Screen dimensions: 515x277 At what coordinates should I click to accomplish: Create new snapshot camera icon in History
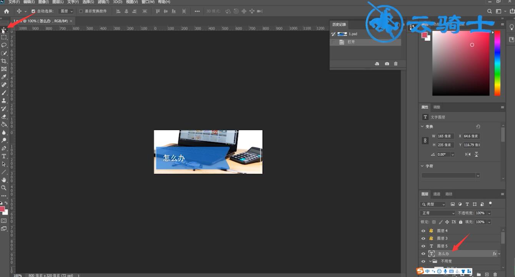coord(387,64)
